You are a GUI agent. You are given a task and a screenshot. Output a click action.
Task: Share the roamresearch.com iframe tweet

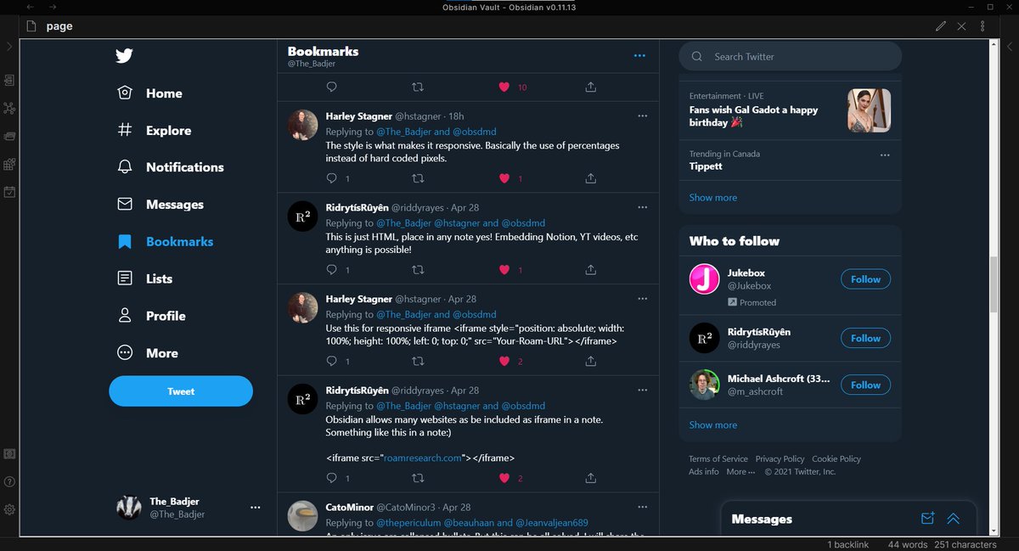pos(590,479)
